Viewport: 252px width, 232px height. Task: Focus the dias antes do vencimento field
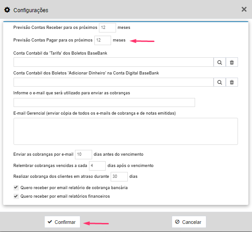click(x=84, y=154)
